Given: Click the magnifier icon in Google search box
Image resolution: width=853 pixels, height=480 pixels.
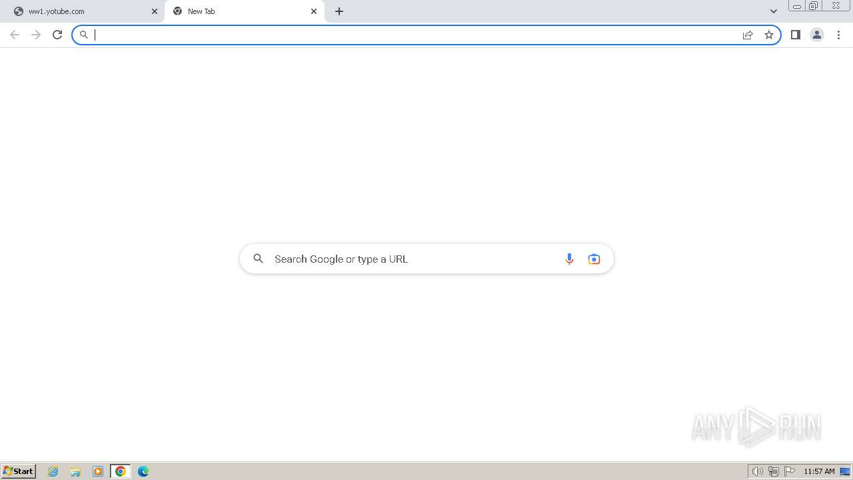Looking at the screenshot, I should [x=259, y=259].
